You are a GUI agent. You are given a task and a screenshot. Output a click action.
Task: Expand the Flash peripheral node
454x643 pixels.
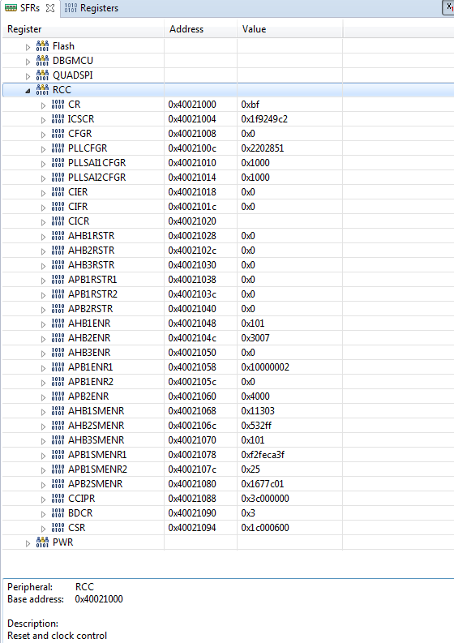[x=28, y=47]
